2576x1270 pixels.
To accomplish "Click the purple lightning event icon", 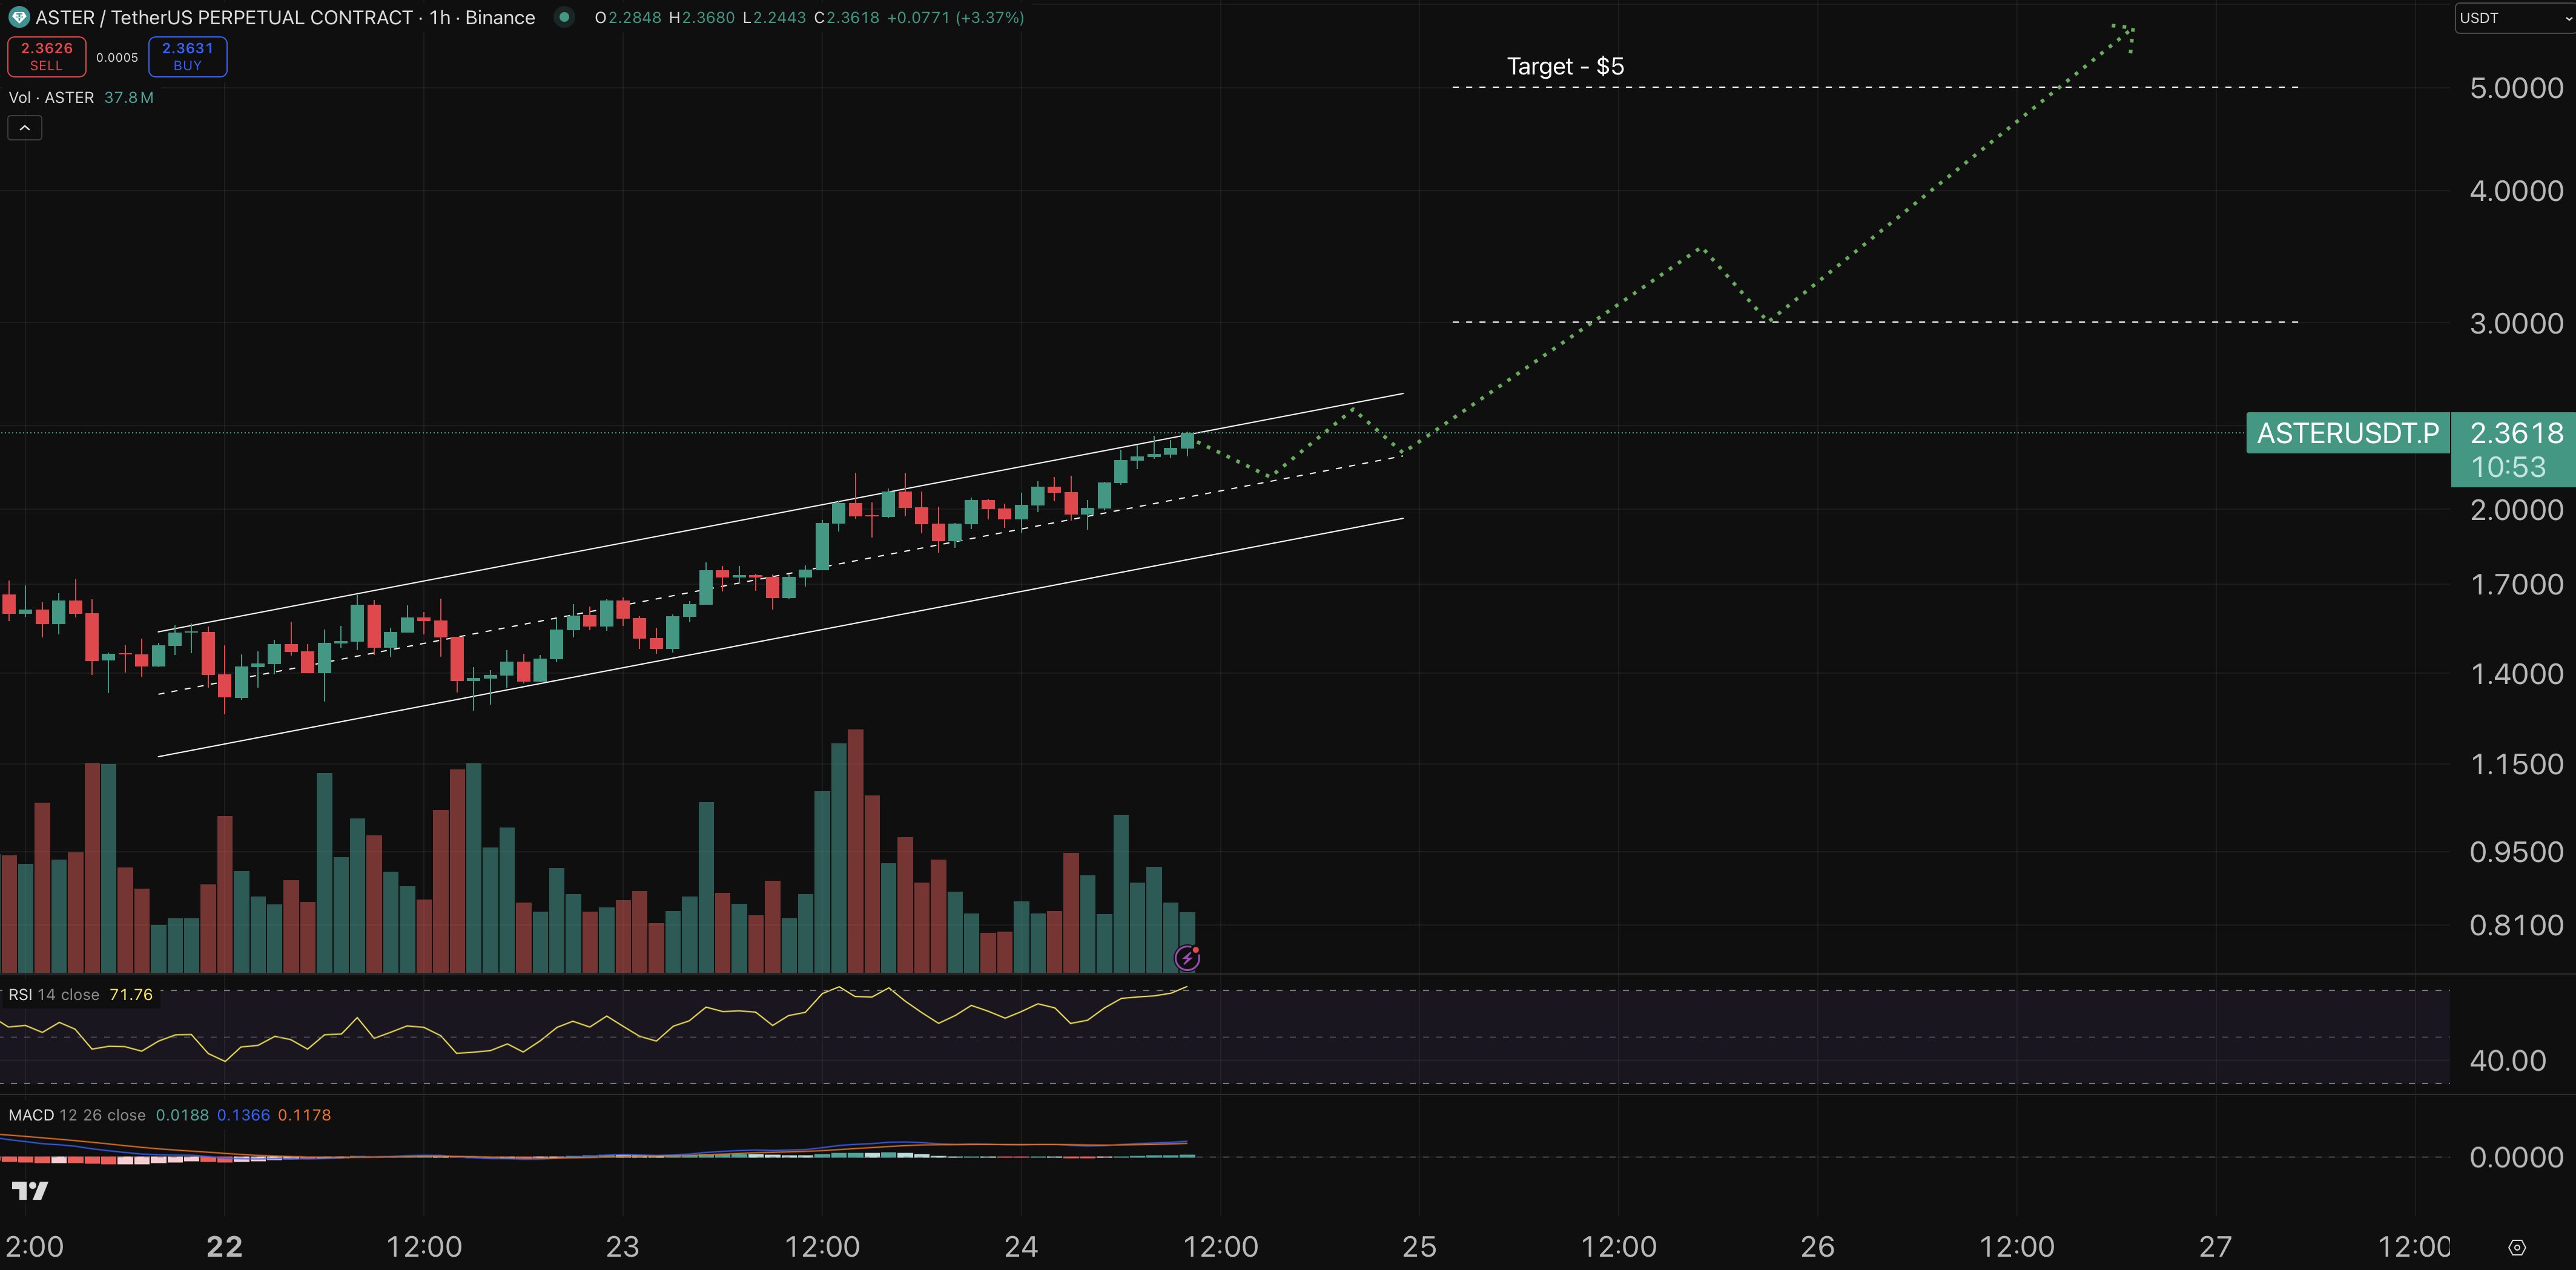I will pos(1187,958).
